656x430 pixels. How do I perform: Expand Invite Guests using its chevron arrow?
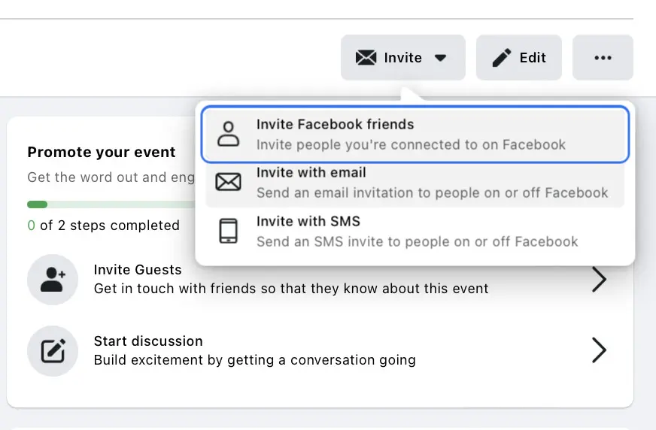(x=600, y=280)
